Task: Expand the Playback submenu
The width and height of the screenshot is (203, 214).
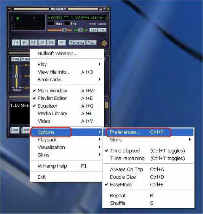Action: (x=67, y=140)
